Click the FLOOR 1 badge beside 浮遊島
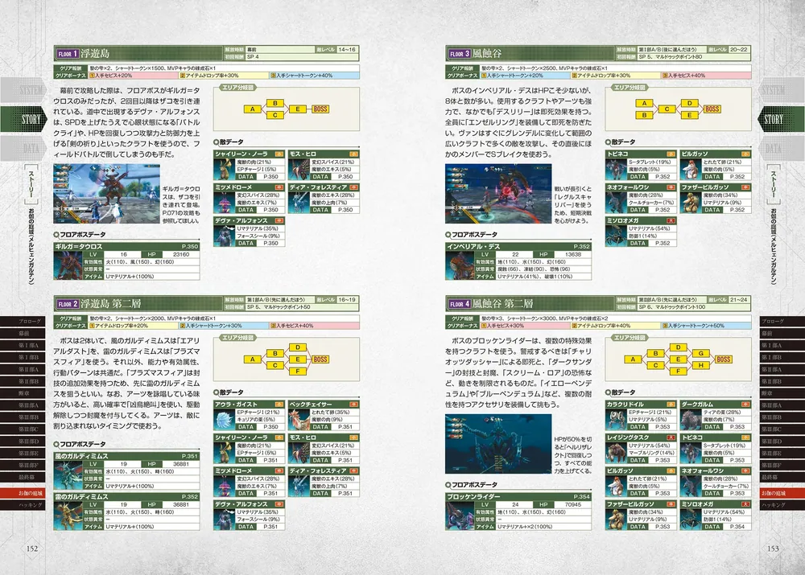This screenshot has width=805, height=575. pos(68,53)
